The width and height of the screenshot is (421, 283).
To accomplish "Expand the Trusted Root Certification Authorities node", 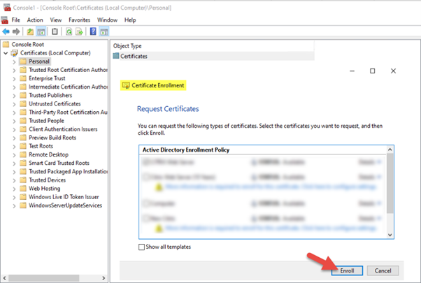I will (x=14, y=71).
